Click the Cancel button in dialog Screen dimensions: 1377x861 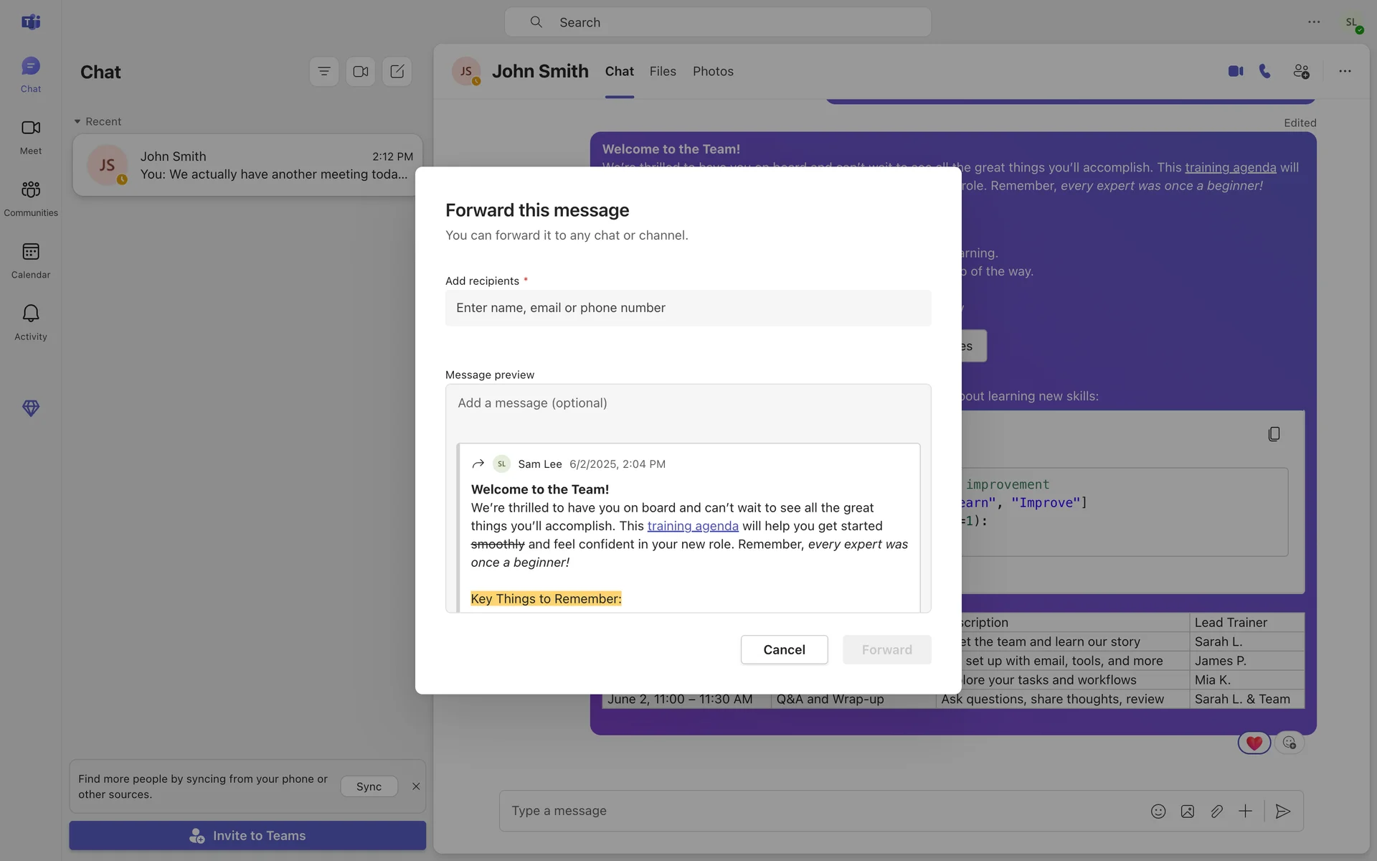[x=783, y=649]
